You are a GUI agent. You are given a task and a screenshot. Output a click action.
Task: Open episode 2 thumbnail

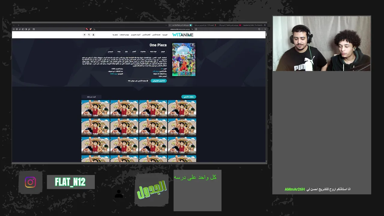[153, 109]
